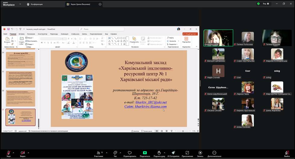Expand the arrow next to Видео options
This screenshot has height=159, width=295.
pos(29,152)
